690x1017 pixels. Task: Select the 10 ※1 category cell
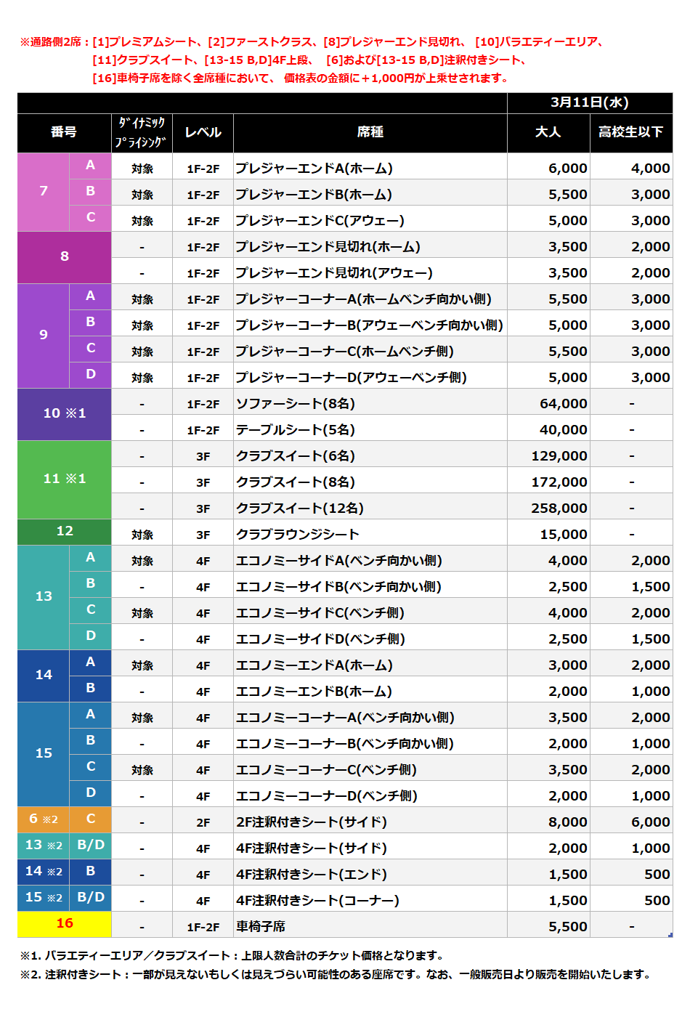tap(64, 413)
